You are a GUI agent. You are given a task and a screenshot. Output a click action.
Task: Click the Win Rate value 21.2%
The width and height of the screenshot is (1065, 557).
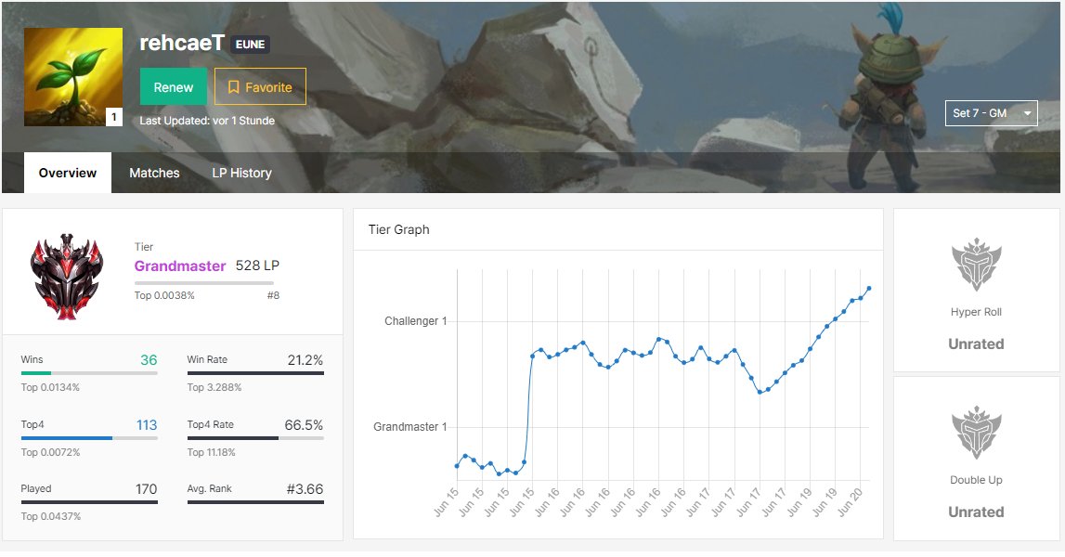coord(305,360)
